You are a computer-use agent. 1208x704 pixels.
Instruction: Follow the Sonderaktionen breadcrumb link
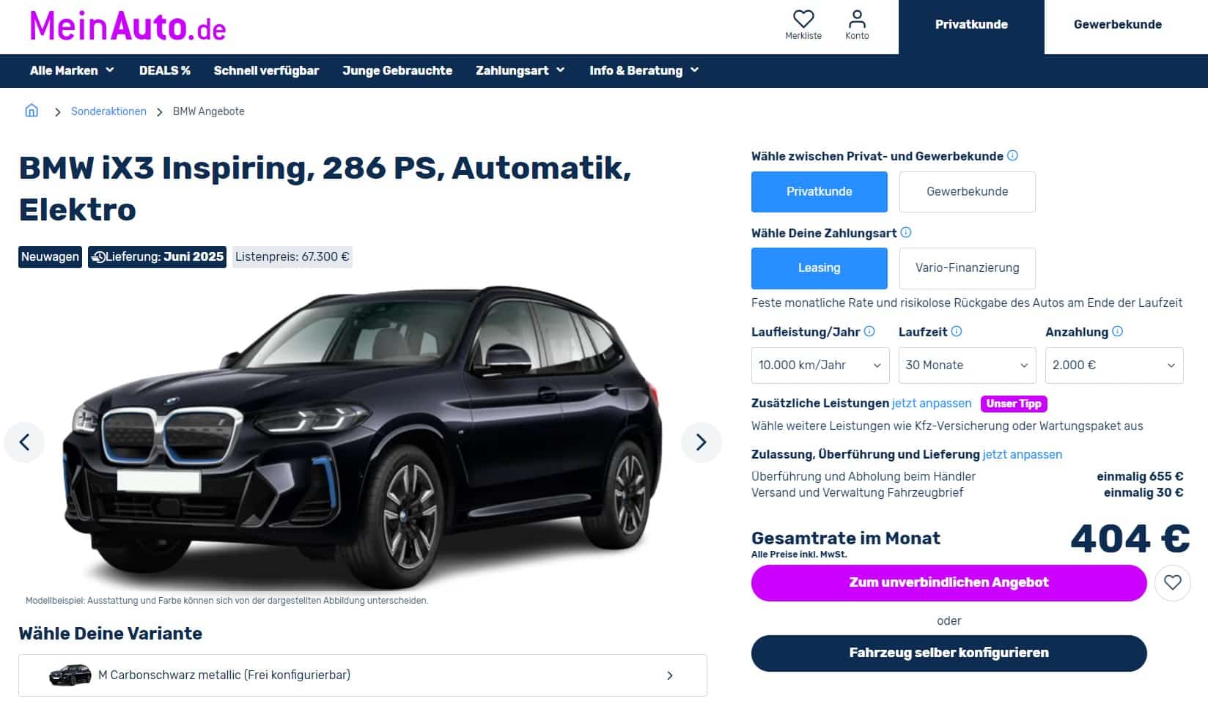point(108,111)
